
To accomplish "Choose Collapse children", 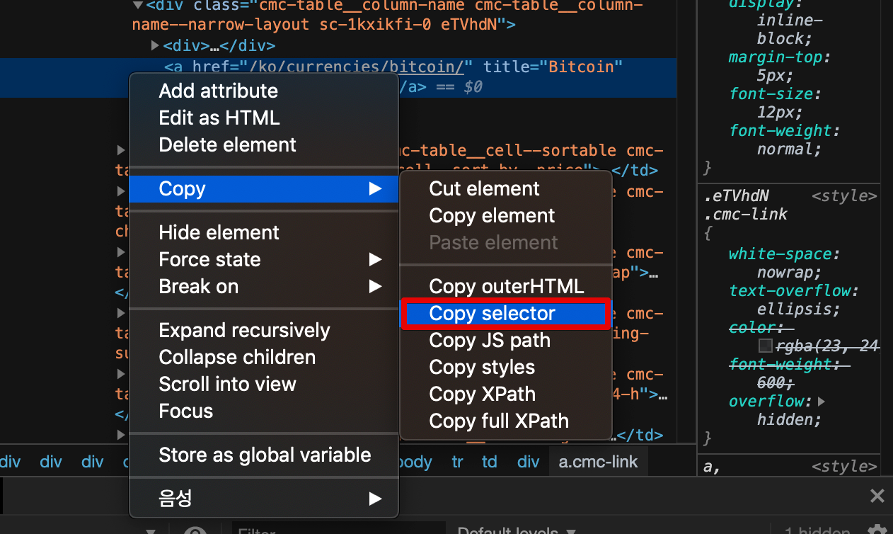I will [x=263, y=357].
